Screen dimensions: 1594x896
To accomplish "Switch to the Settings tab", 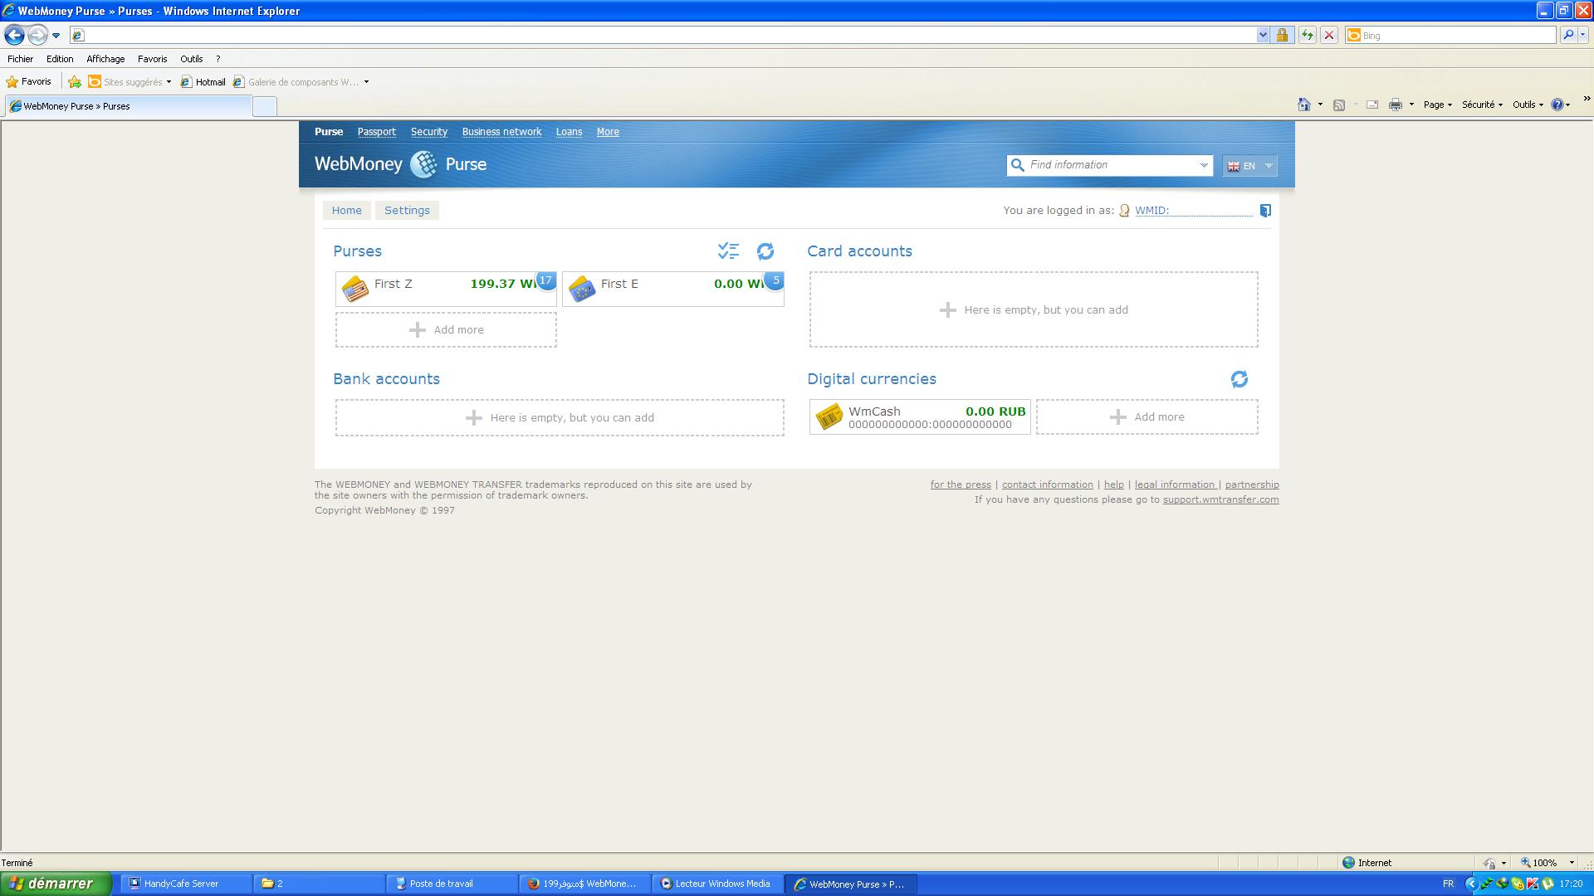I will pyautogui.click(x=407, y=211).
